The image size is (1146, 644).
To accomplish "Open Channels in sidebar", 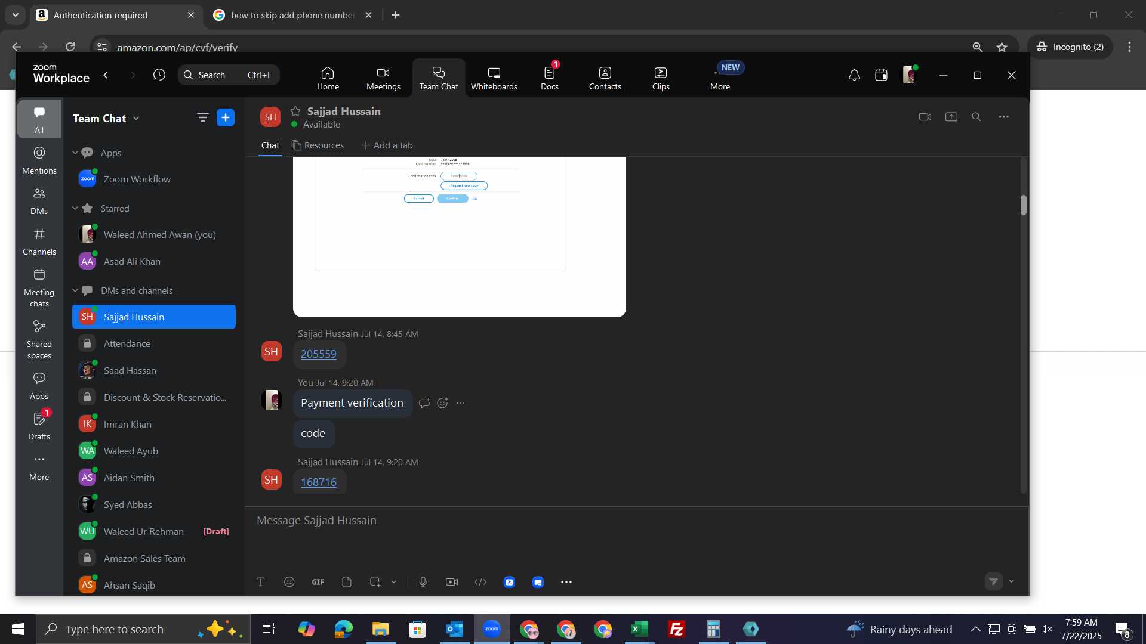I will 39,241.
